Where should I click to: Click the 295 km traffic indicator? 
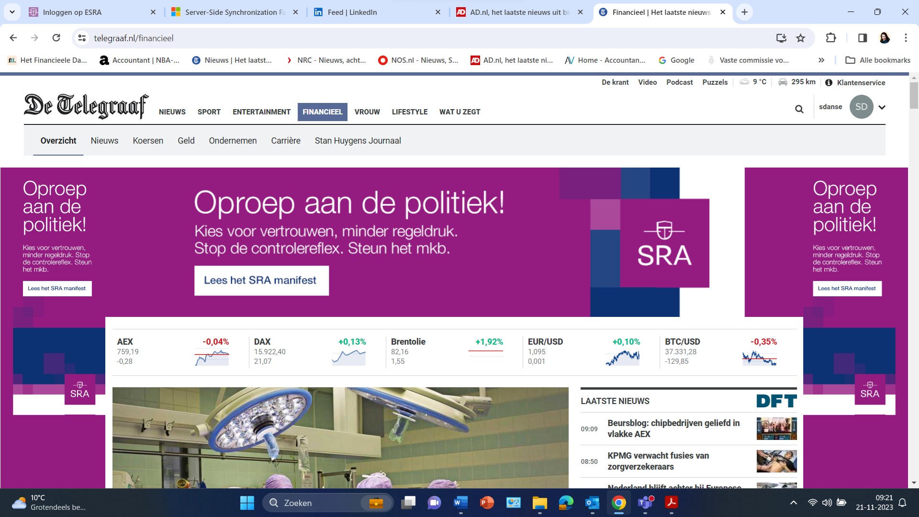[797, 82]
